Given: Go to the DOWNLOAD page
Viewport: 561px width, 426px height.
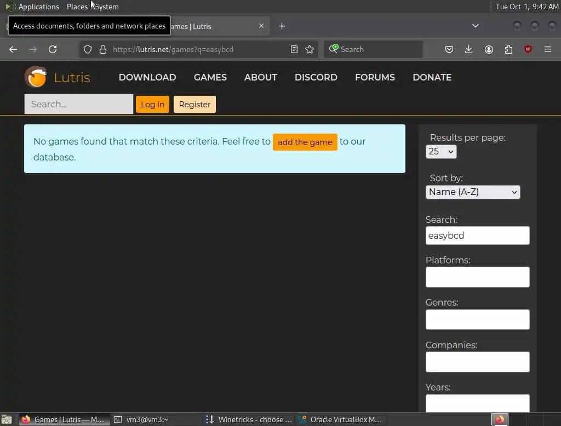Looking at the screenshot, I should 147,77.
